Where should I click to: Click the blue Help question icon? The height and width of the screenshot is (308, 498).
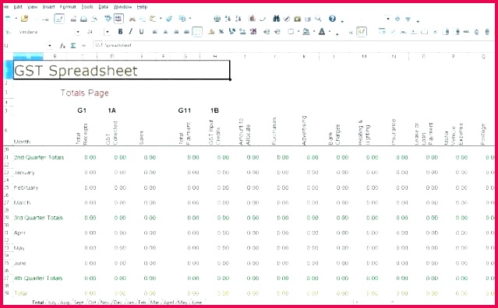tap(332, 19)
